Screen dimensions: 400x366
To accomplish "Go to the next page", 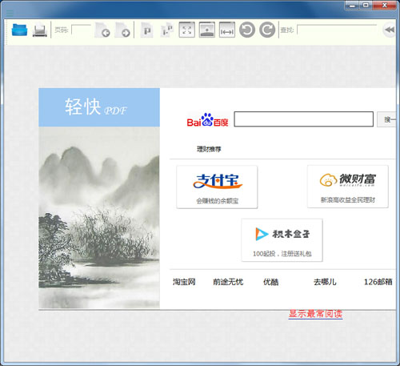I will (x=122, y=30).
